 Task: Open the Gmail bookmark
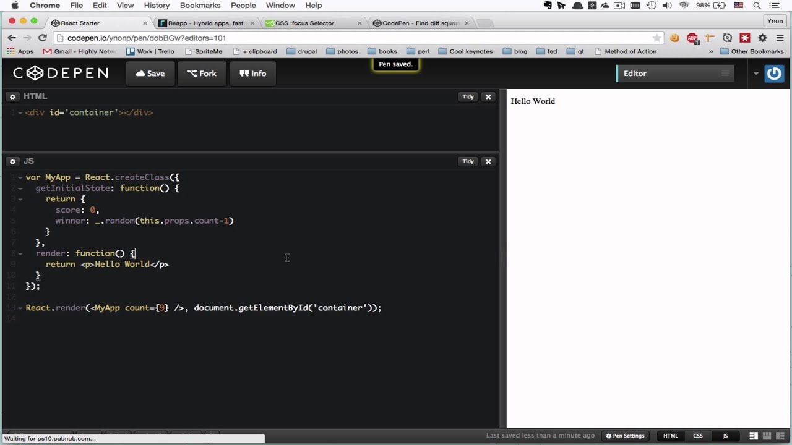[79, 51]
